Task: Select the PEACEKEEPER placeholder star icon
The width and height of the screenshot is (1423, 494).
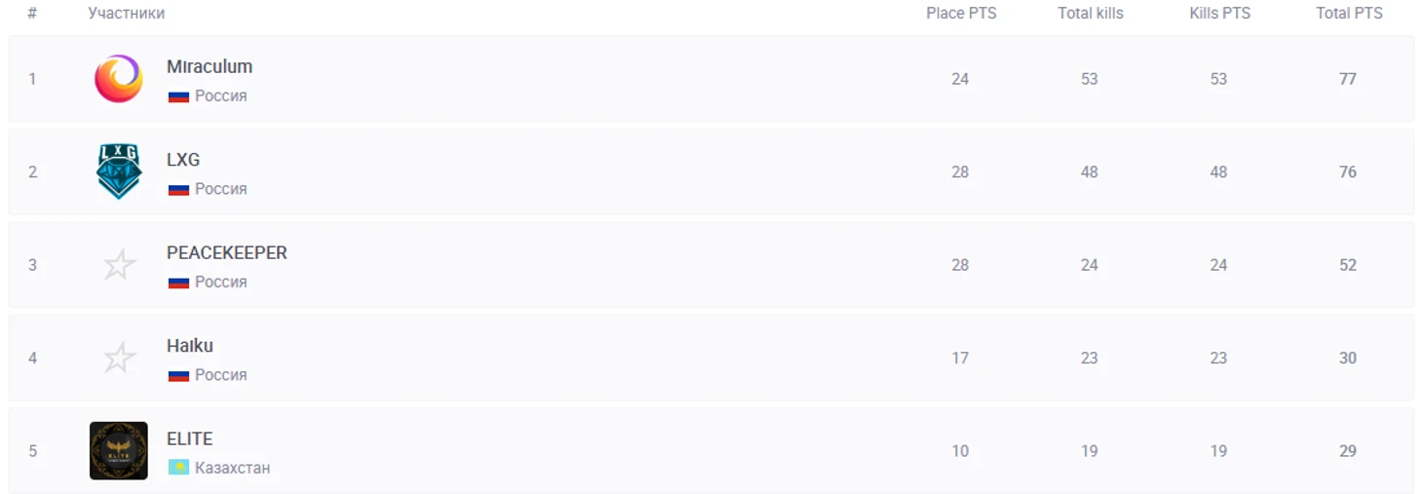Action: (119, 265)
